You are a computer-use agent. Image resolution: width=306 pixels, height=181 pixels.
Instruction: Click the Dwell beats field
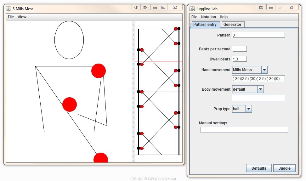[239, 59]
